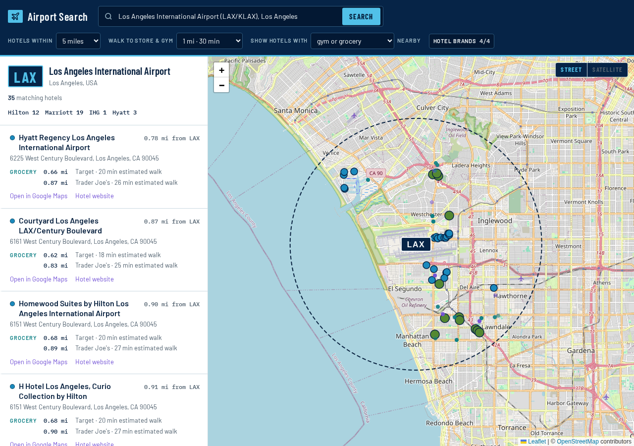Click the blue hotel marker near Hawthorne
This screenshot has width=634, height=446.
(494, 288)
